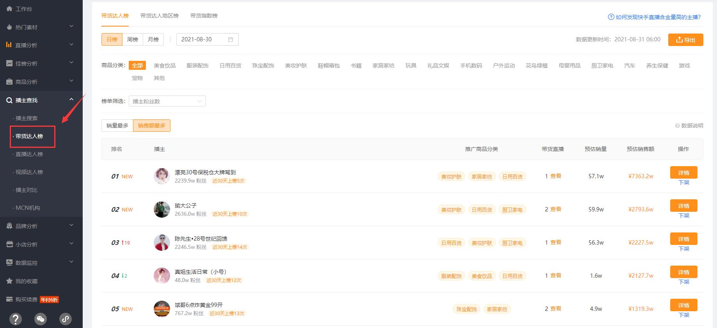
Task: Filter by 美食饮品 category
Action: [165, 66]
